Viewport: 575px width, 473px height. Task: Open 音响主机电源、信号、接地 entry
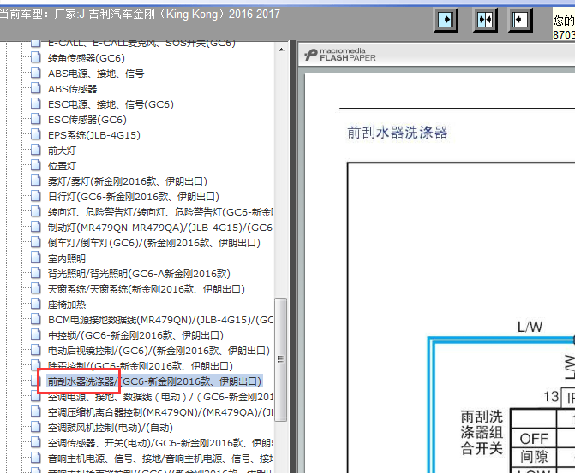160,458
